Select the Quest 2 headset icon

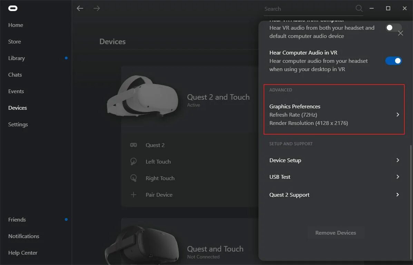click(134, 145)
